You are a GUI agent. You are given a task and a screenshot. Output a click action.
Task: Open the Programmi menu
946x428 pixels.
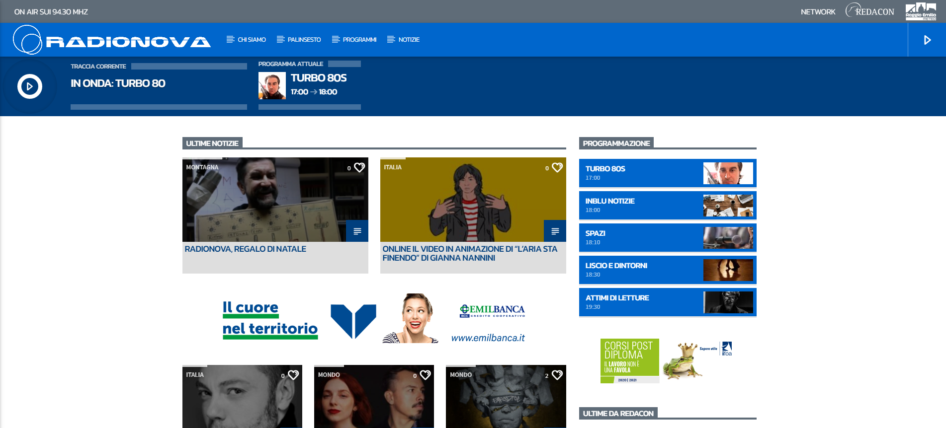click(354, 40)
